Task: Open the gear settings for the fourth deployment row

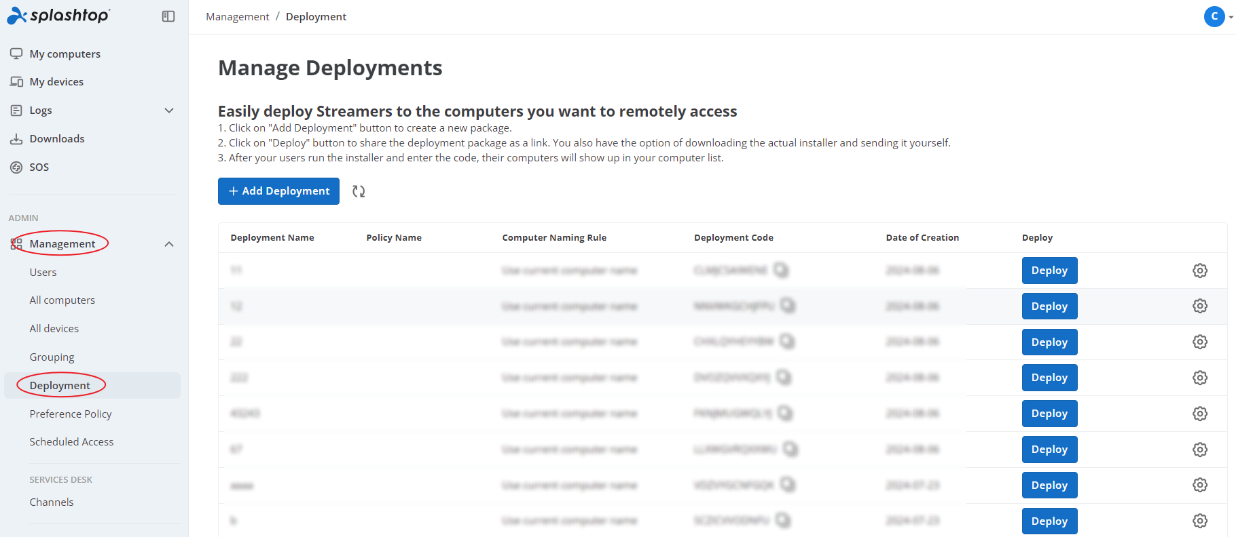Action: (1200, 378)
